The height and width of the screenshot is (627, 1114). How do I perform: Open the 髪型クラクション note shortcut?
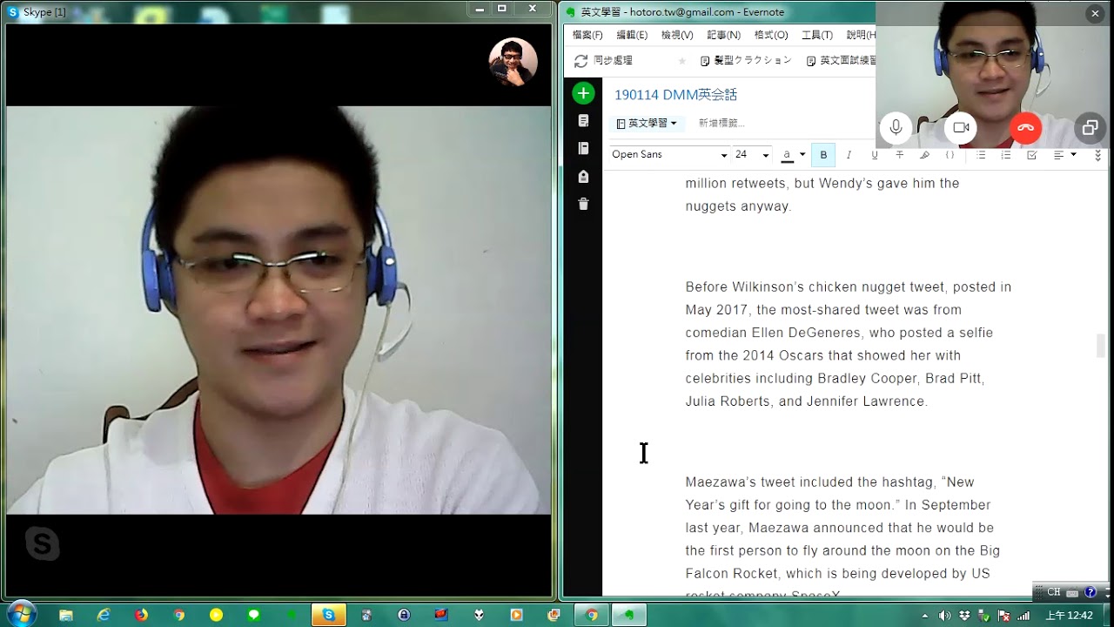tap(746, 61)
